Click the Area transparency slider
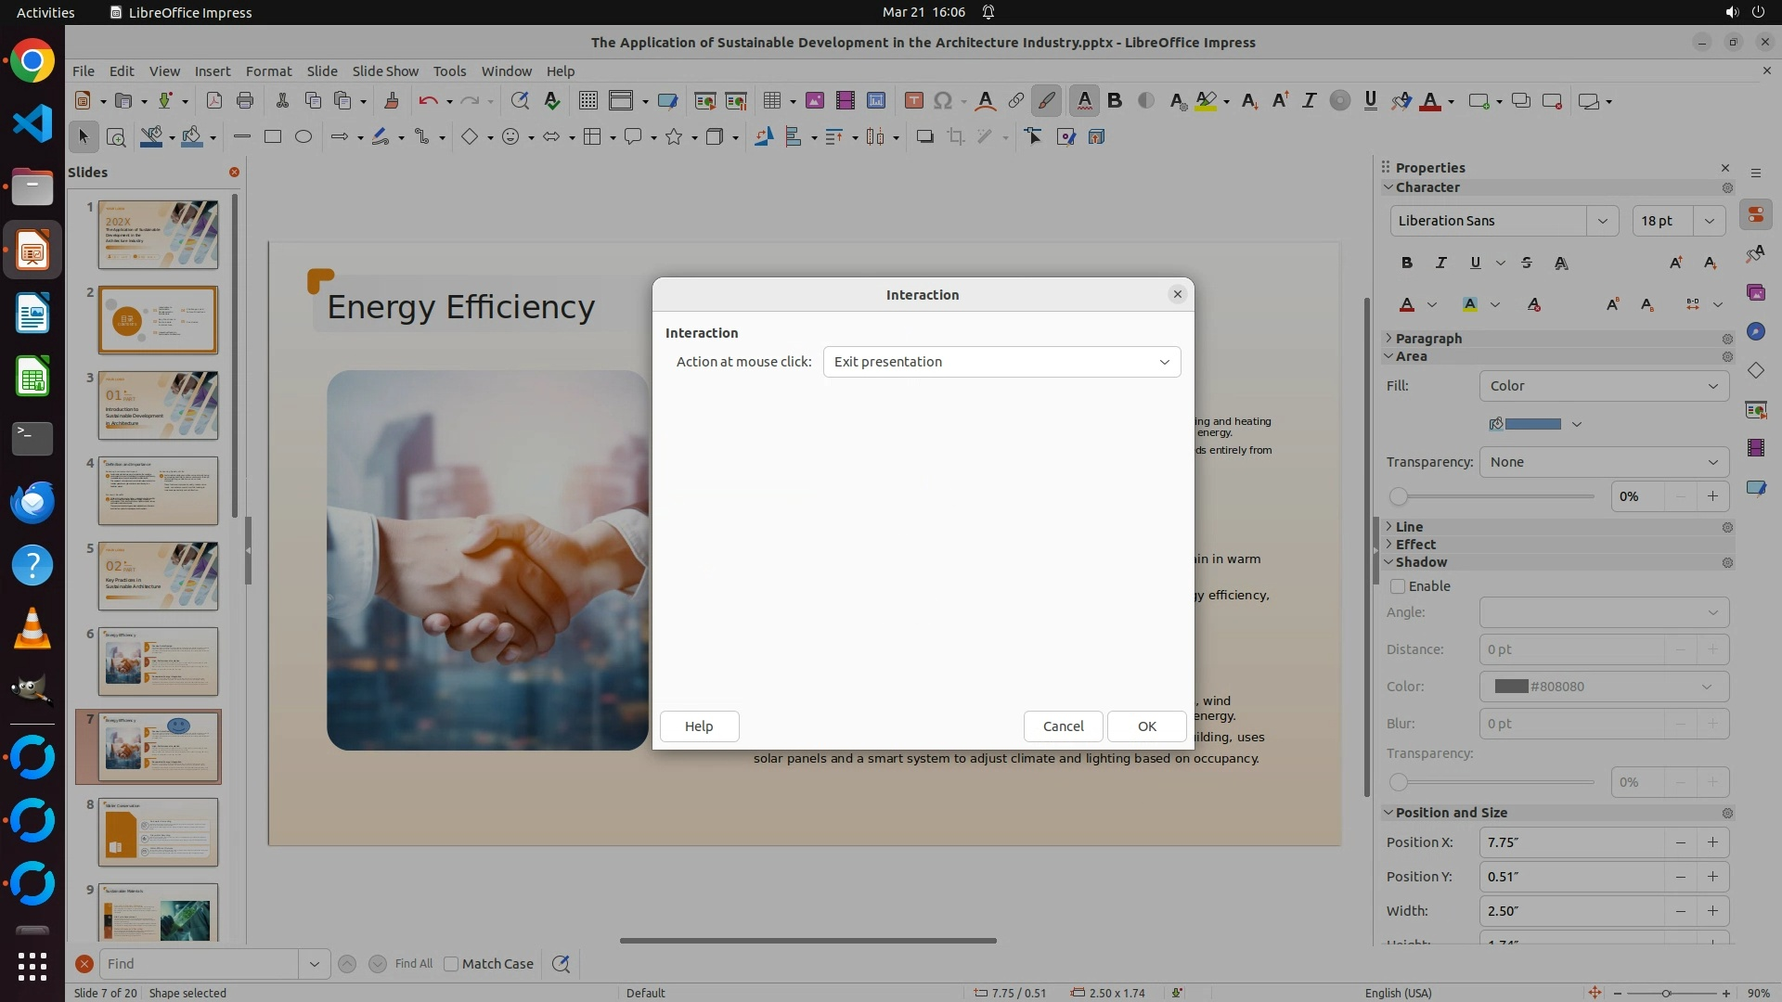The height and width of the screenshot is (1002, 1782). pos(1494,497)
